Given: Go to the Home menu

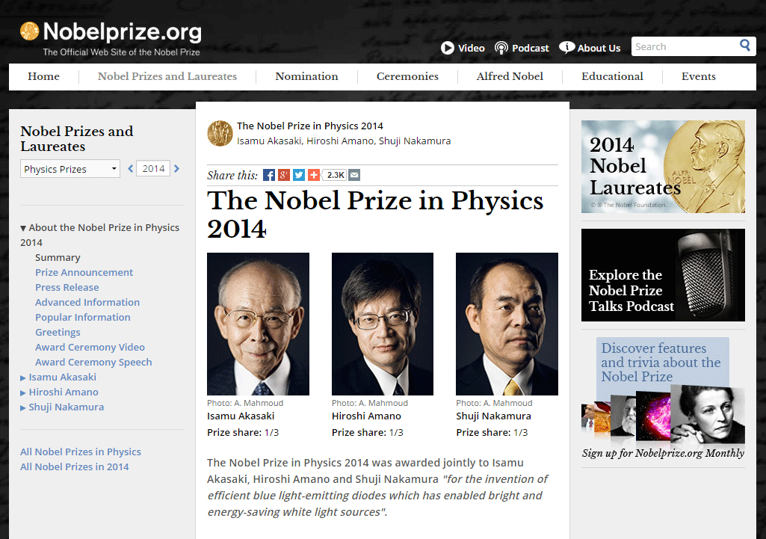Looking at the screenshot, I should click(x=43, y=77).
